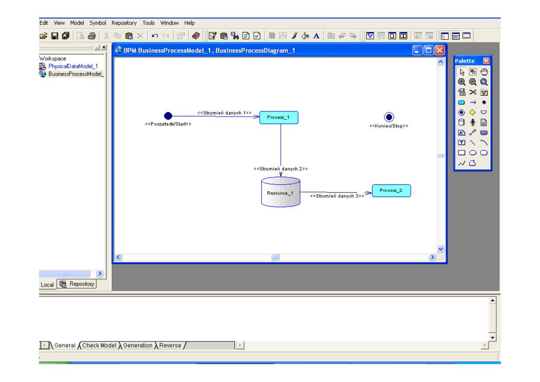Pick the Decision diamond tool
This screenshot has height=382, width=540.
[472, 113]
